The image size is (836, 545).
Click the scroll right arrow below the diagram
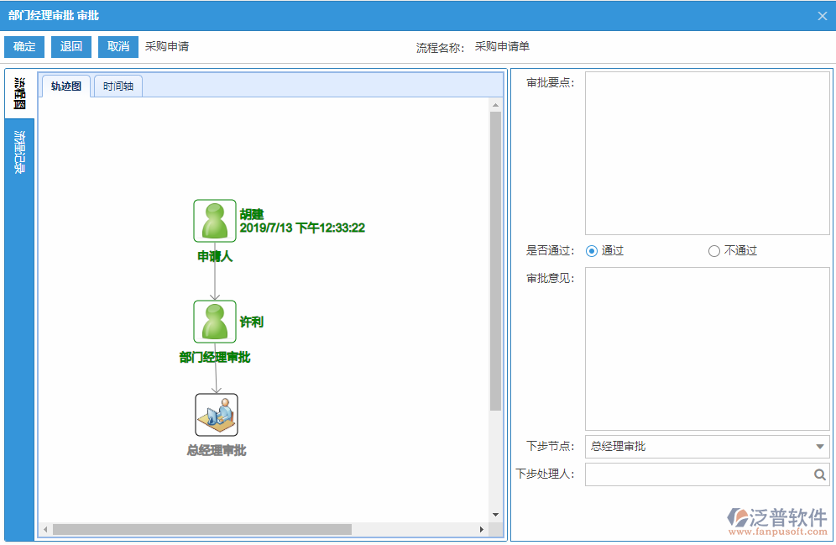[482, 530]
